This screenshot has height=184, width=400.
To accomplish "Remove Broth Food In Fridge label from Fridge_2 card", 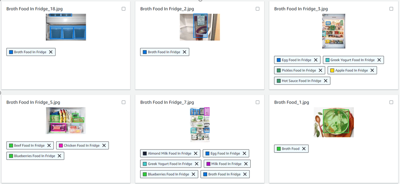I will tap(185, 52).
